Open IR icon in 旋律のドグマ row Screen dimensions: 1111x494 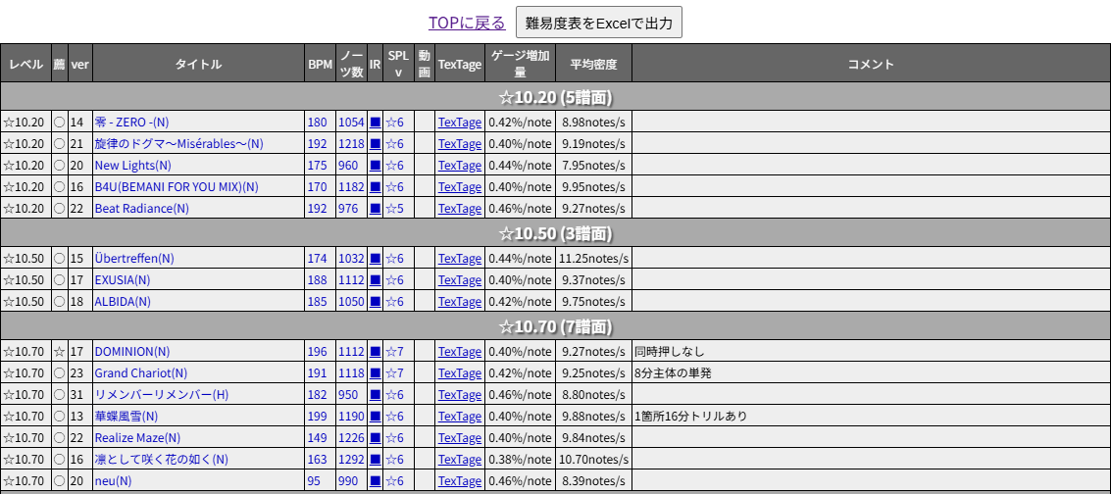click(x=376, y=144)
